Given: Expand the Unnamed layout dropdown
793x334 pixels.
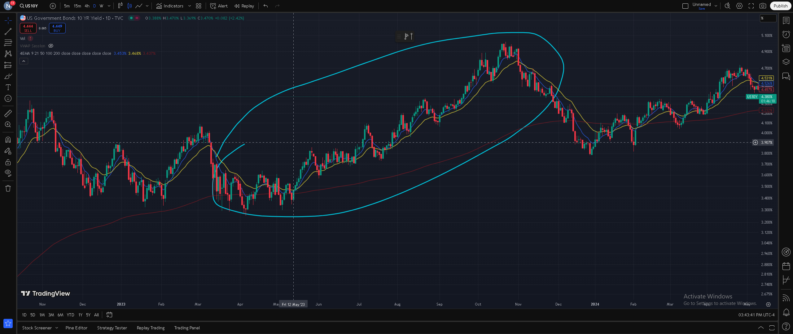Looking at the screenshot, I should coord(716,6).
